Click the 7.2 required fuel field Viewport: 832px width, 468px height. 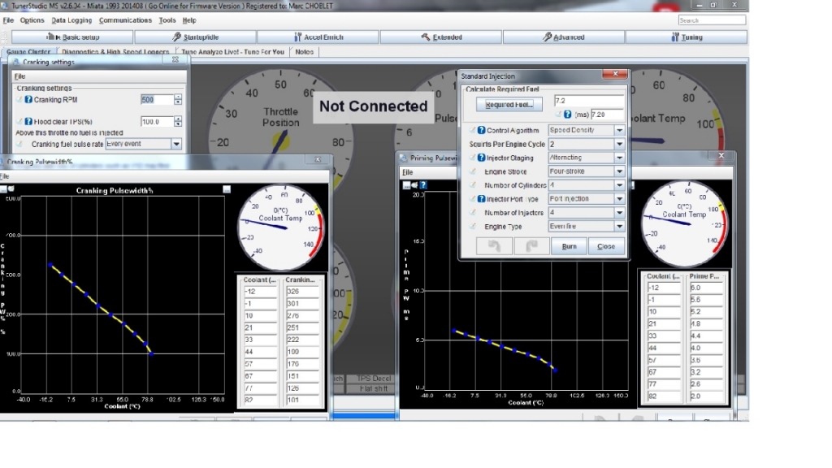coord(589,100)
